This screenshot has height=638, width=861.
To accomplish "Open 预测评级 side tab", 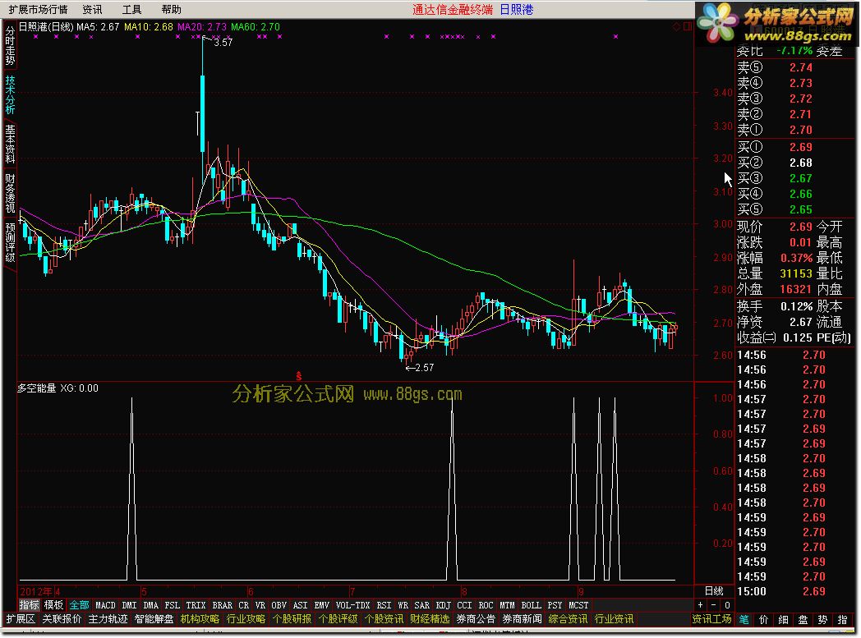I will 10,241.
